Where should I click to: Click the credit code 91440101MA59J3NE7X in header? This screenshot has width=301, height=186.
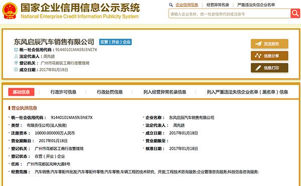click(x=76, y=50)
